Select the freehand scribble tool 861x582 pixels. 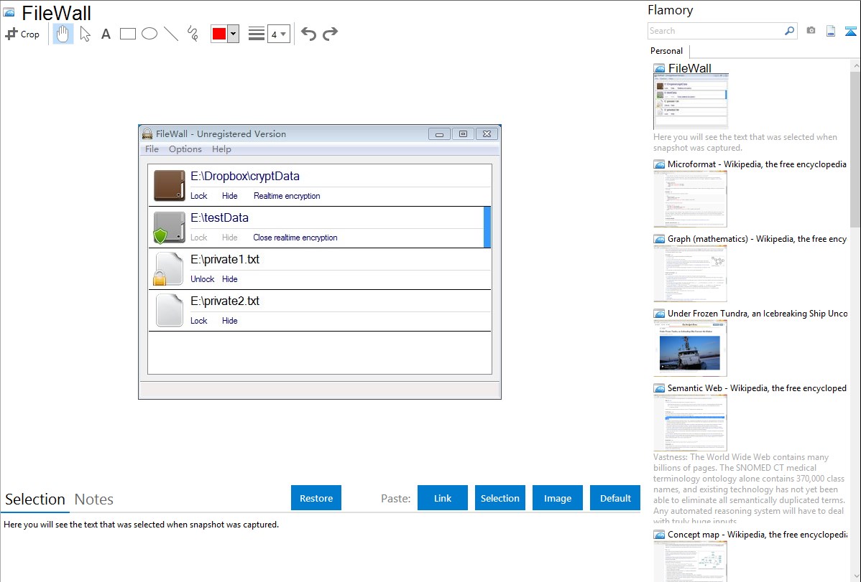tap(193, 34)
